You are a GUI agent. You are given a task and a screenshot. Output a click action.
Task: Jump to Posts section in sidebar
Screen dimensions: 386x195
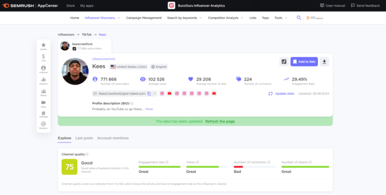tap(43, 104)
